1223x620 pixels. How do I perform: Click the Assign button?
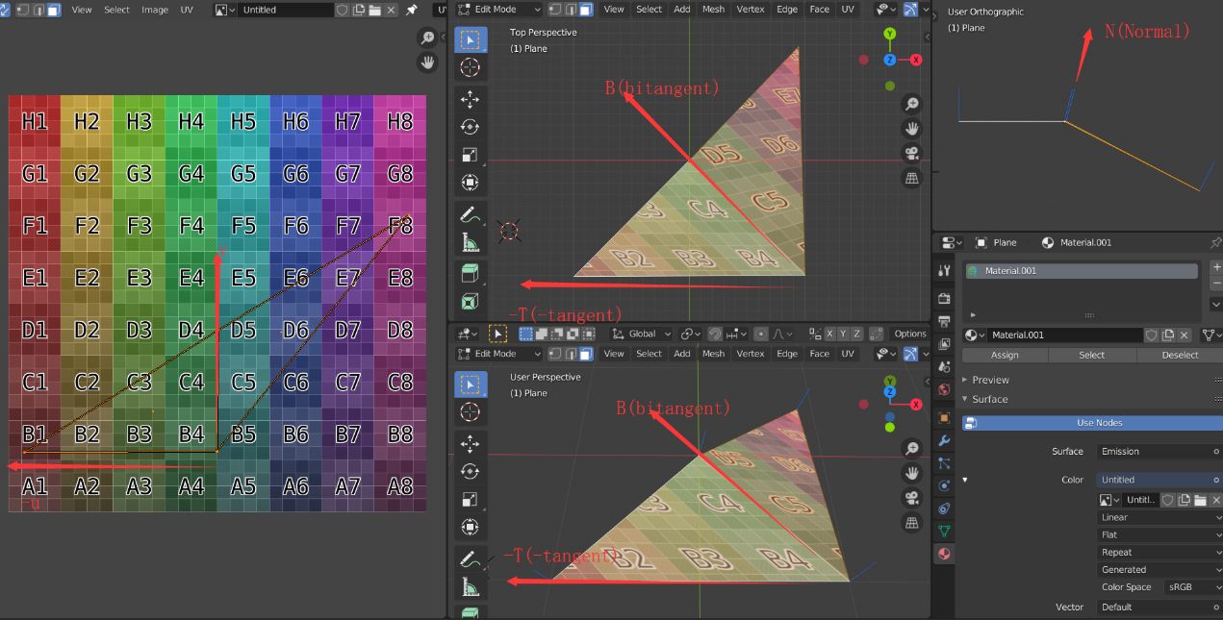1005,355
